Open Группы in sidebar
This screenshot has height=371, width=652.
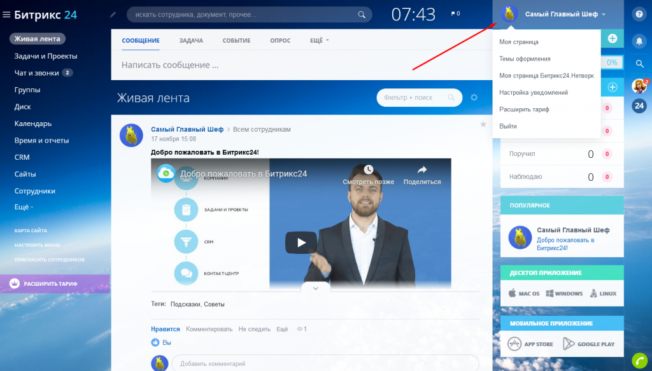click(x=27, y=90)
